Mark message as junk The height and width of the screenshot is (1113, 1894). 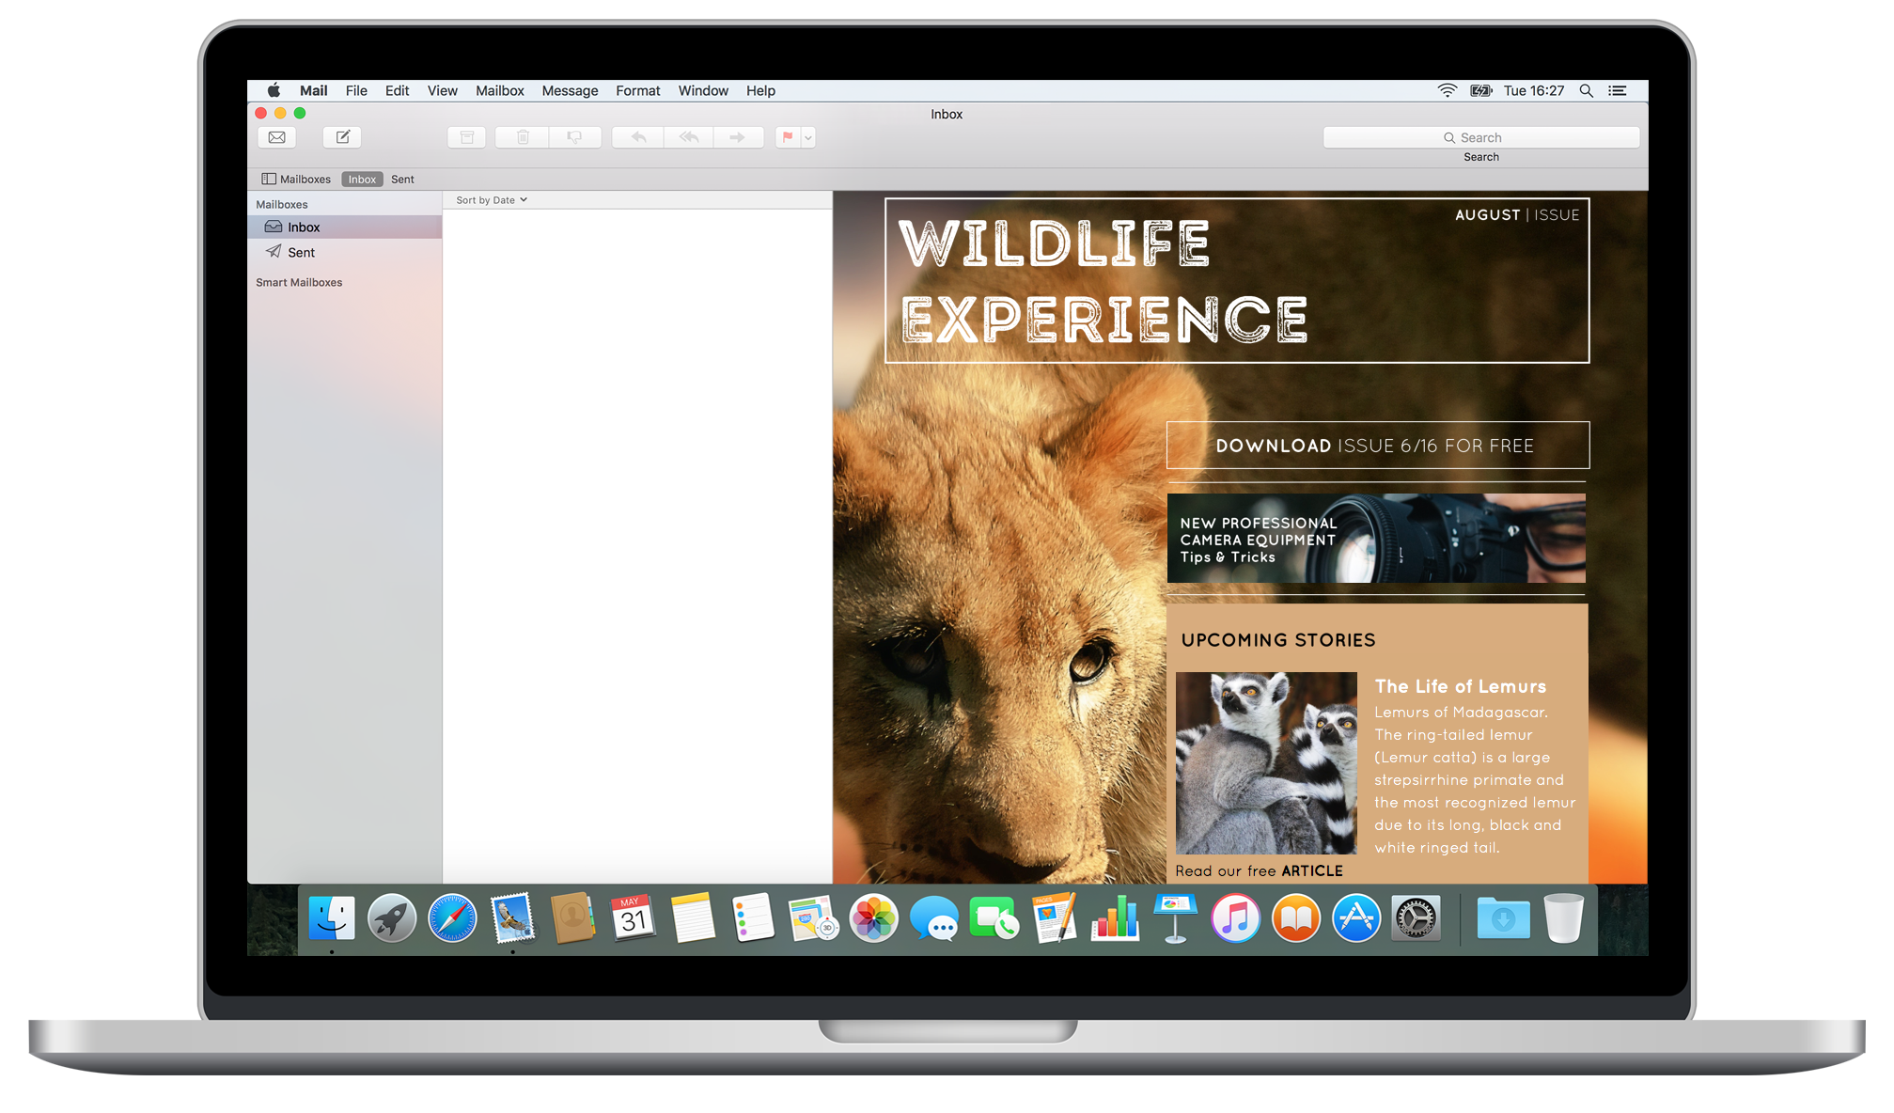click(x=574, y=137)
